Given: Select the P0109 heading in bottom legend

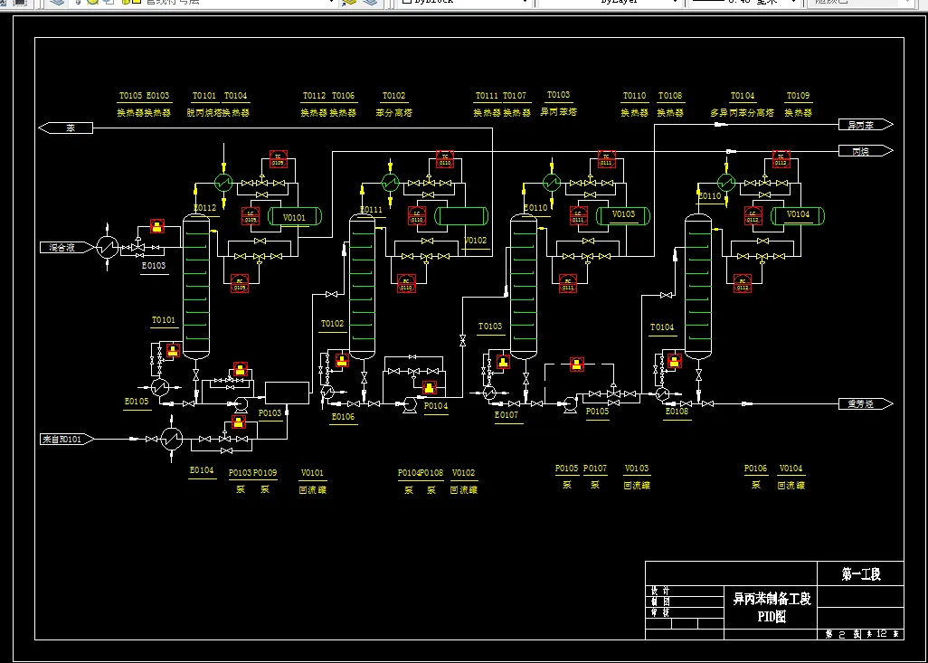Looking at the screenshot, I should pyautogui.click(x=265, y=473).
